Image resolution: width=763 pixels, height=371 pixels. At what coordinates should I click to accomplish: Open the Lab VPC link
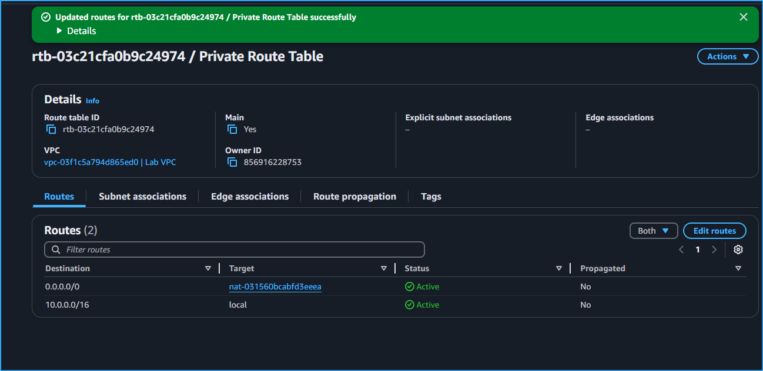pyautogui.click(x=160, y=161)
